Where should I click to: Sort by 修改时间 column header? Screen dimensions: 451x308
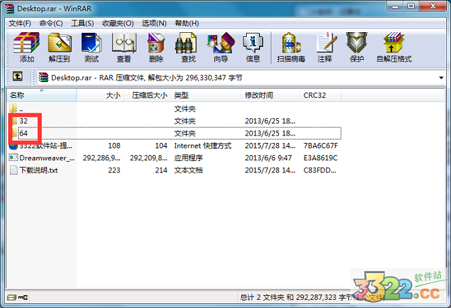[x=270, y=95]
